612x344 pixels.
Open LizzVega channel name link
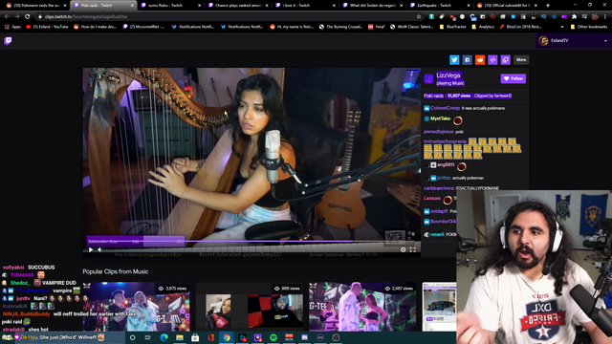coord(448,75)
